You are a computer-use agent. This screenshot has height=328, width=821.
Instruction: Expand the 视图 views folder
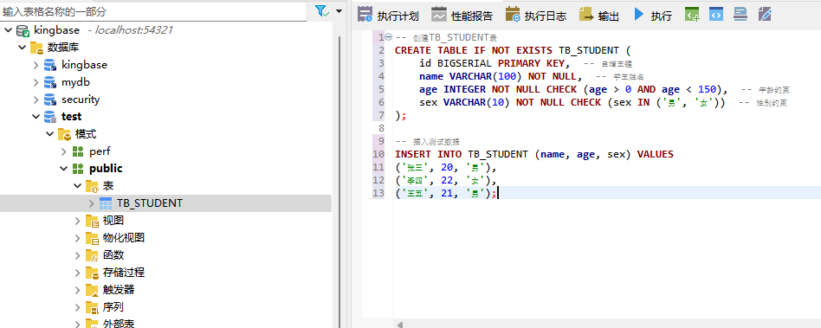(x=78, y=220)
